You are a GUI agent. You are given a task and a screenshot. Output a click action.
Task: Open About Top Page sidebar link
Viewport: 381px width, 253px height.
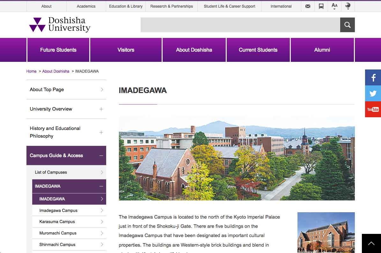pyautogui.click(x=66, y=90)
